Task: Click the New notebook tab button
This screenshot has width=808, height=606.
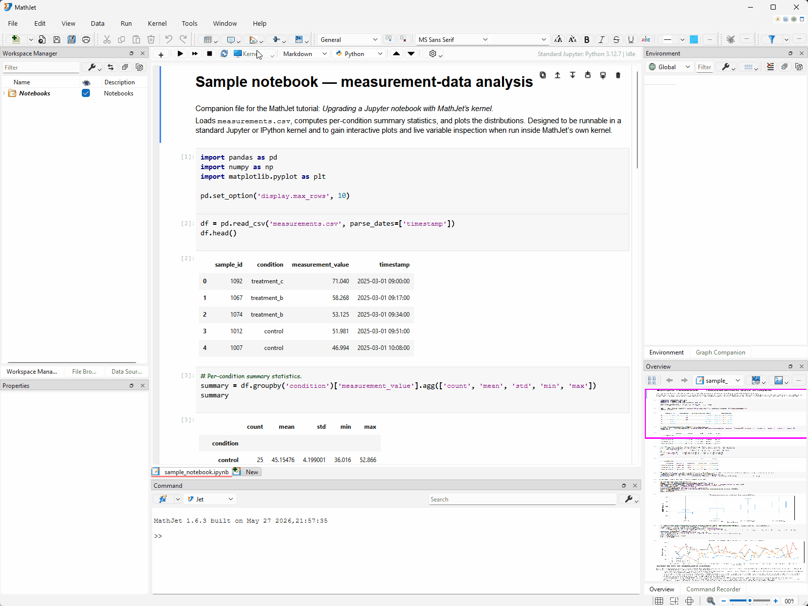Action: click(246, 472)
